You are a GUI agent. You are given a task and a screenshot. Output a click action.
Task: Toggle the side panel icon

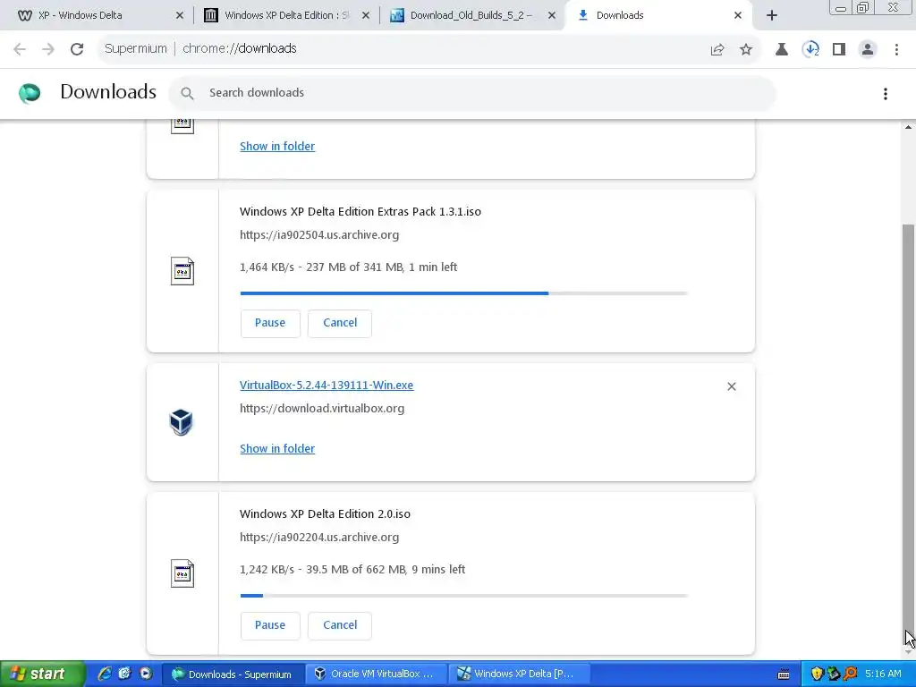(839, 50)
